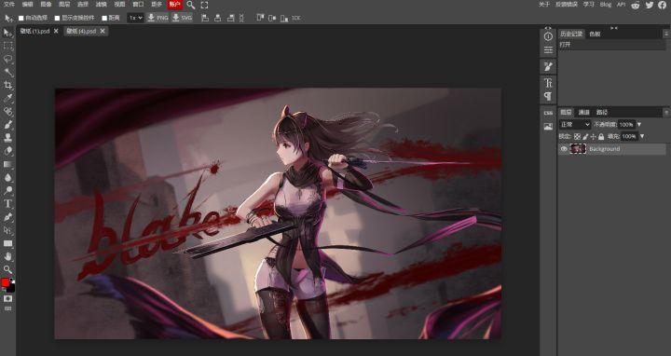Toggle Quick Mask mode icon
Image resolution: width=671 pixels, height=356 pixels.
[7, 298]
